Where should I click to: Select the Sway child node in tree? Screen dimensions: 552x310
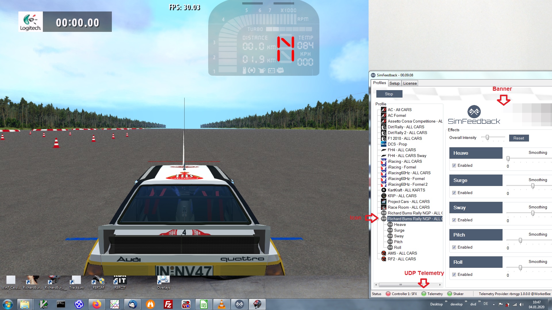click(x=399, y=236)
